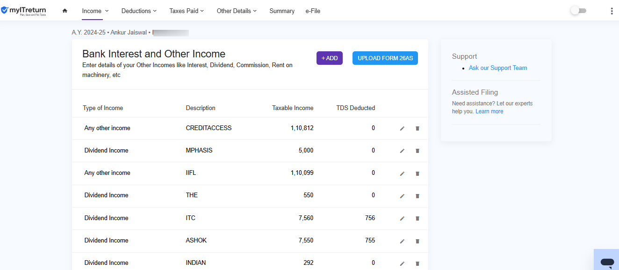Select the taxable income value 292
The width and height of the screenshot is (619, 270).
(309, 263)
